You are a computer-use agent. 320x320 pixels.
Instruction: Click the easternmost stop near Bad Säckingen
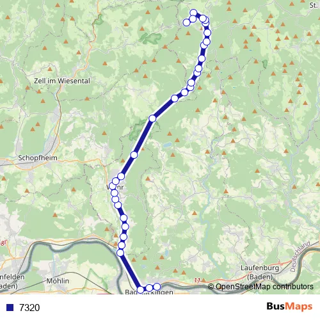click(157, 287)
